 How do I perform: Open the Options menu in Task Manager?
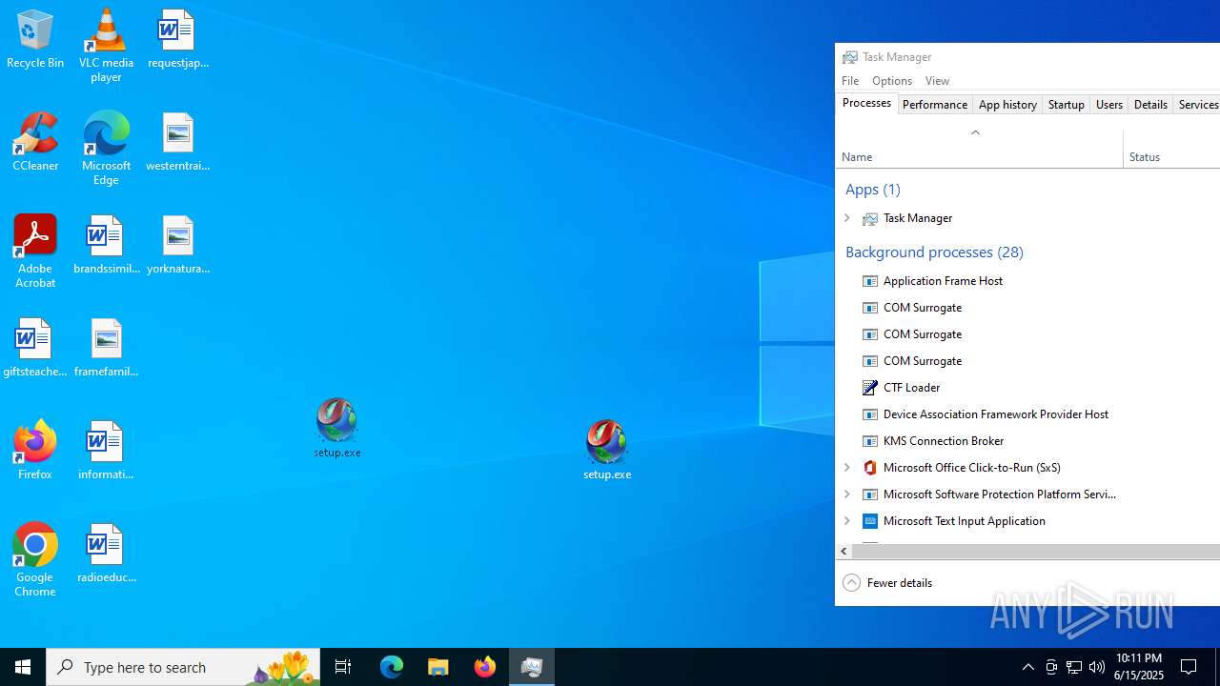tap(892, 81)
